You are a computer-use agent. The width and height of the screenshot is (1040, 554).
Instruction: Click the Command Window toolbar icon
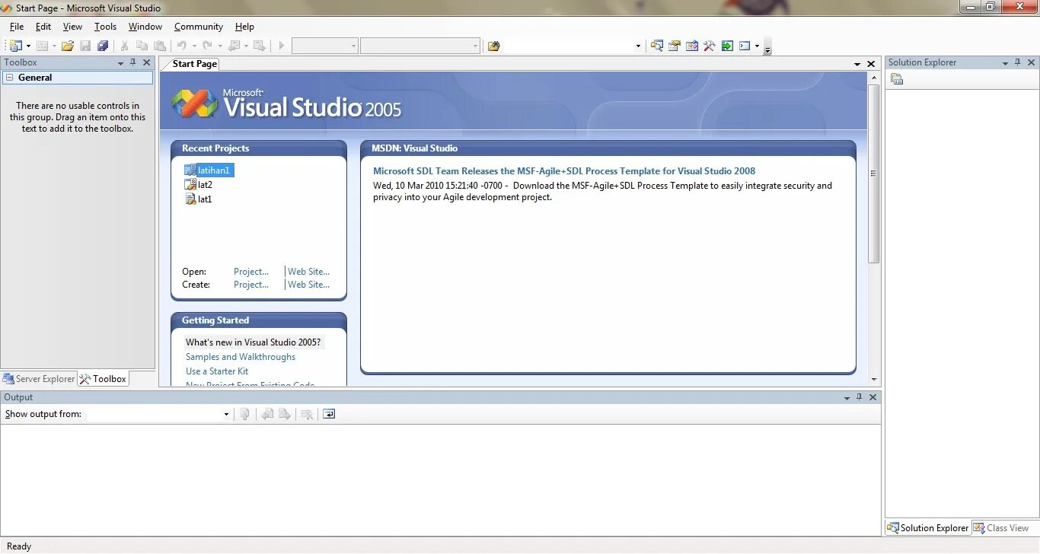click(x=745, y=46)
